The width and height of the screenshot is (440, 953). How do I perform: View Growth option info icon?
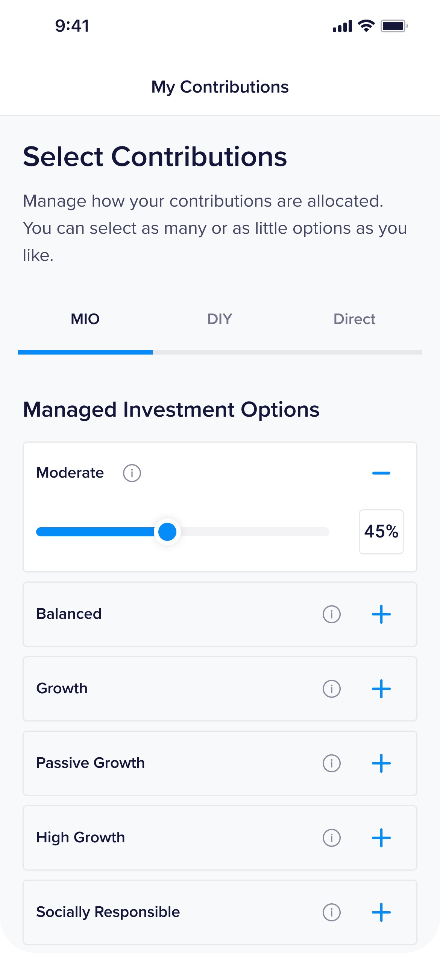tap(331, 689)
